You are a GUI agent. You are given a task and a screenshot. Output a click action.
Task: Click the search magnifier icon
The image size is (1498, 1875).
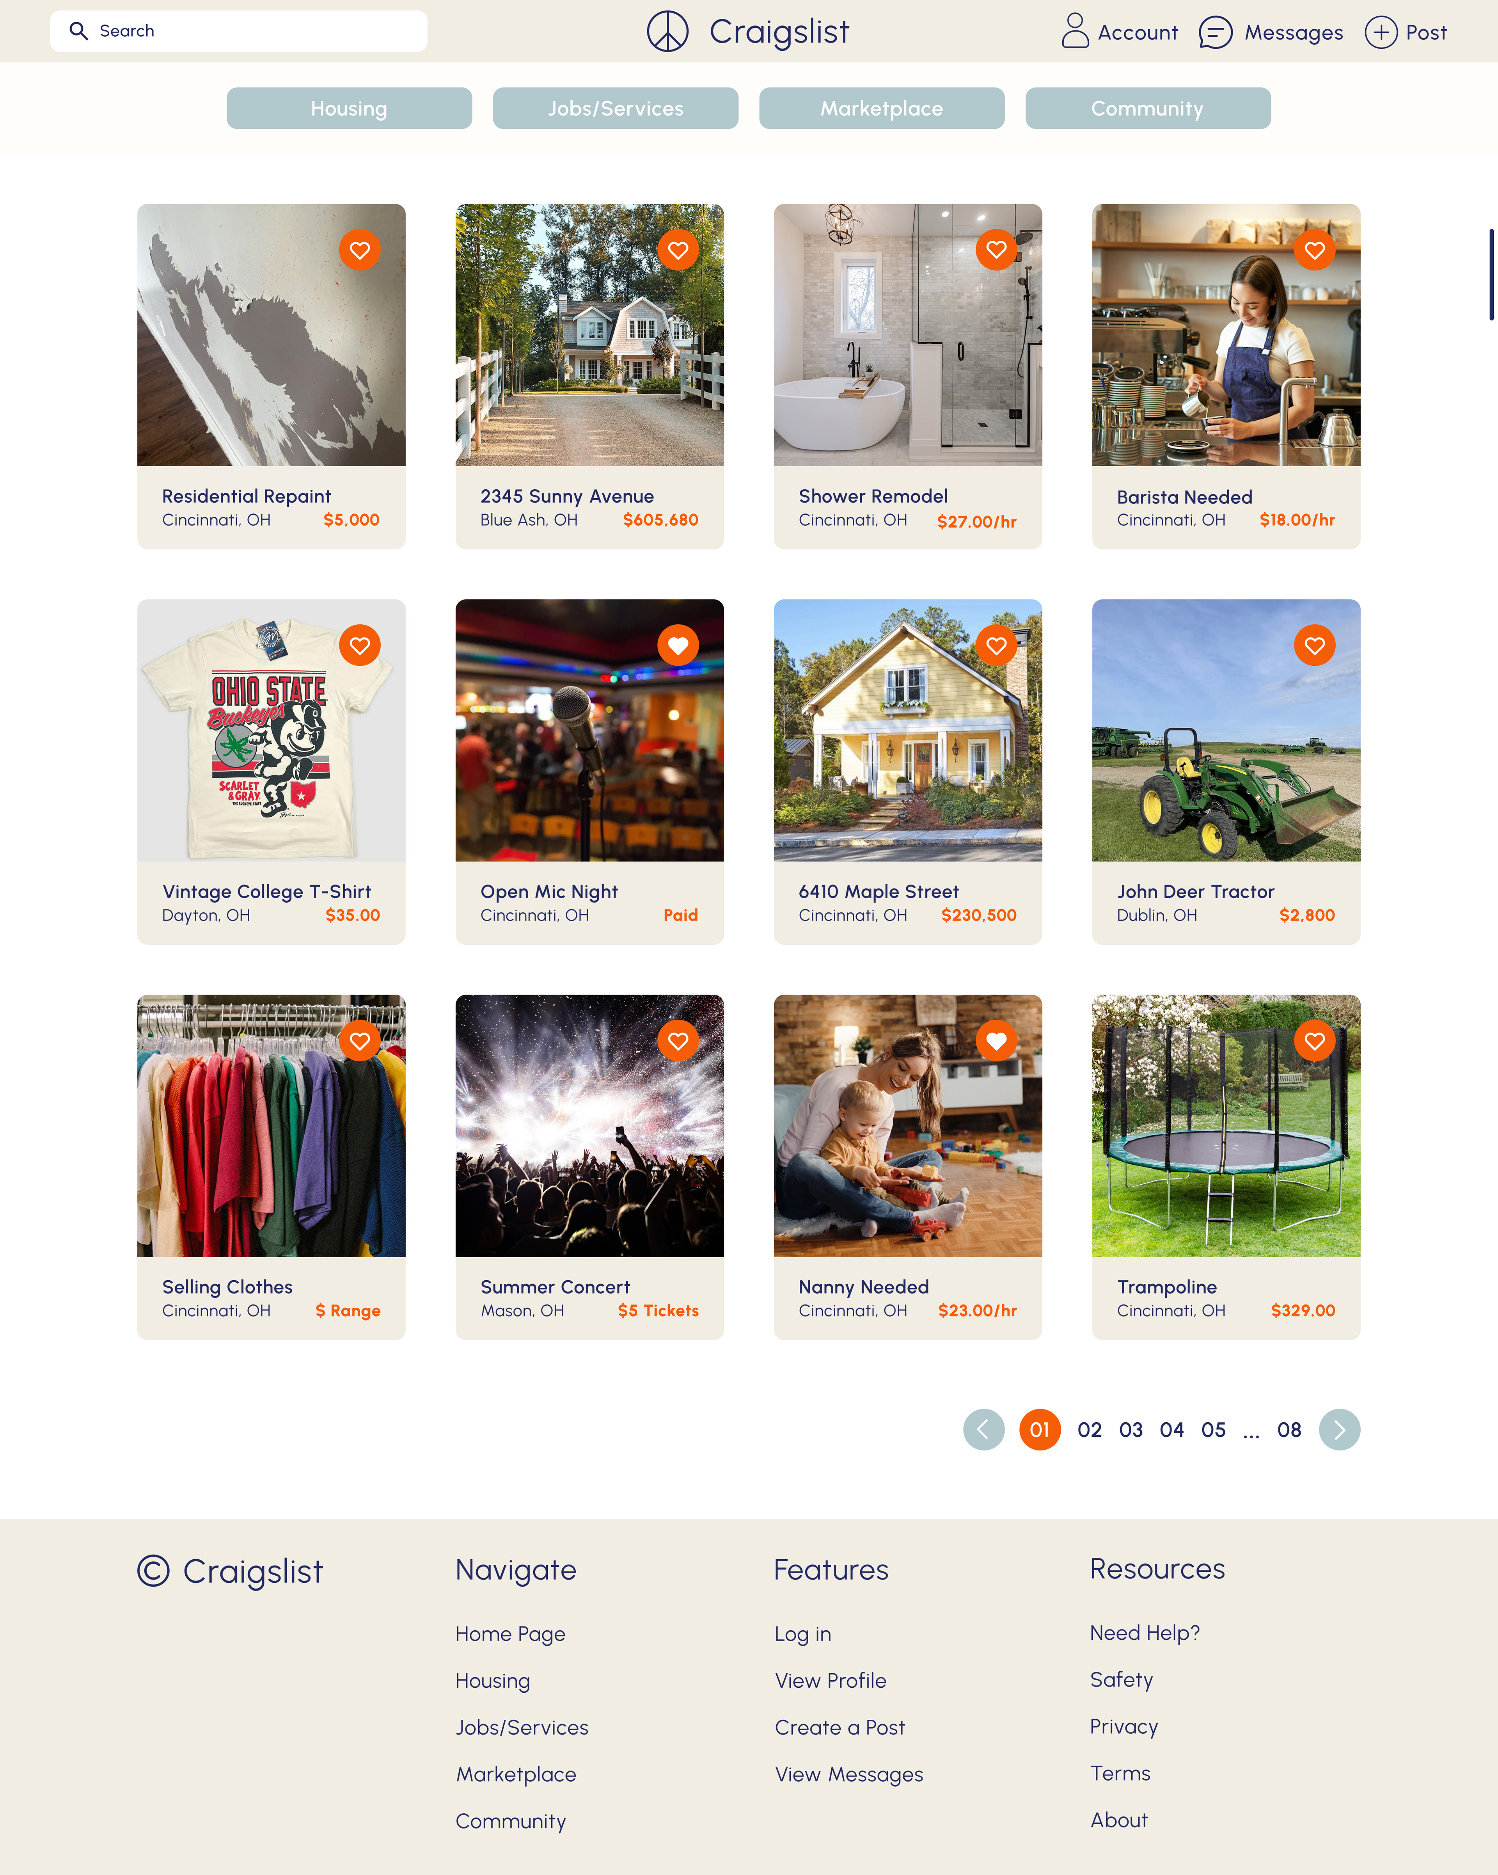tap(78, 31)
